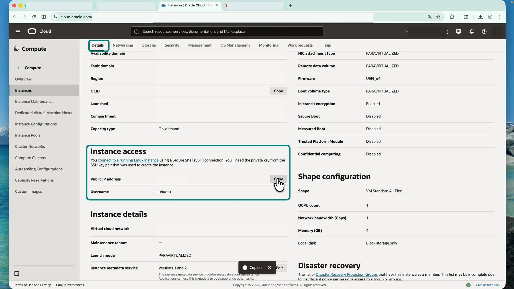Open browser extensions puzzle icon

pos(452,17)
